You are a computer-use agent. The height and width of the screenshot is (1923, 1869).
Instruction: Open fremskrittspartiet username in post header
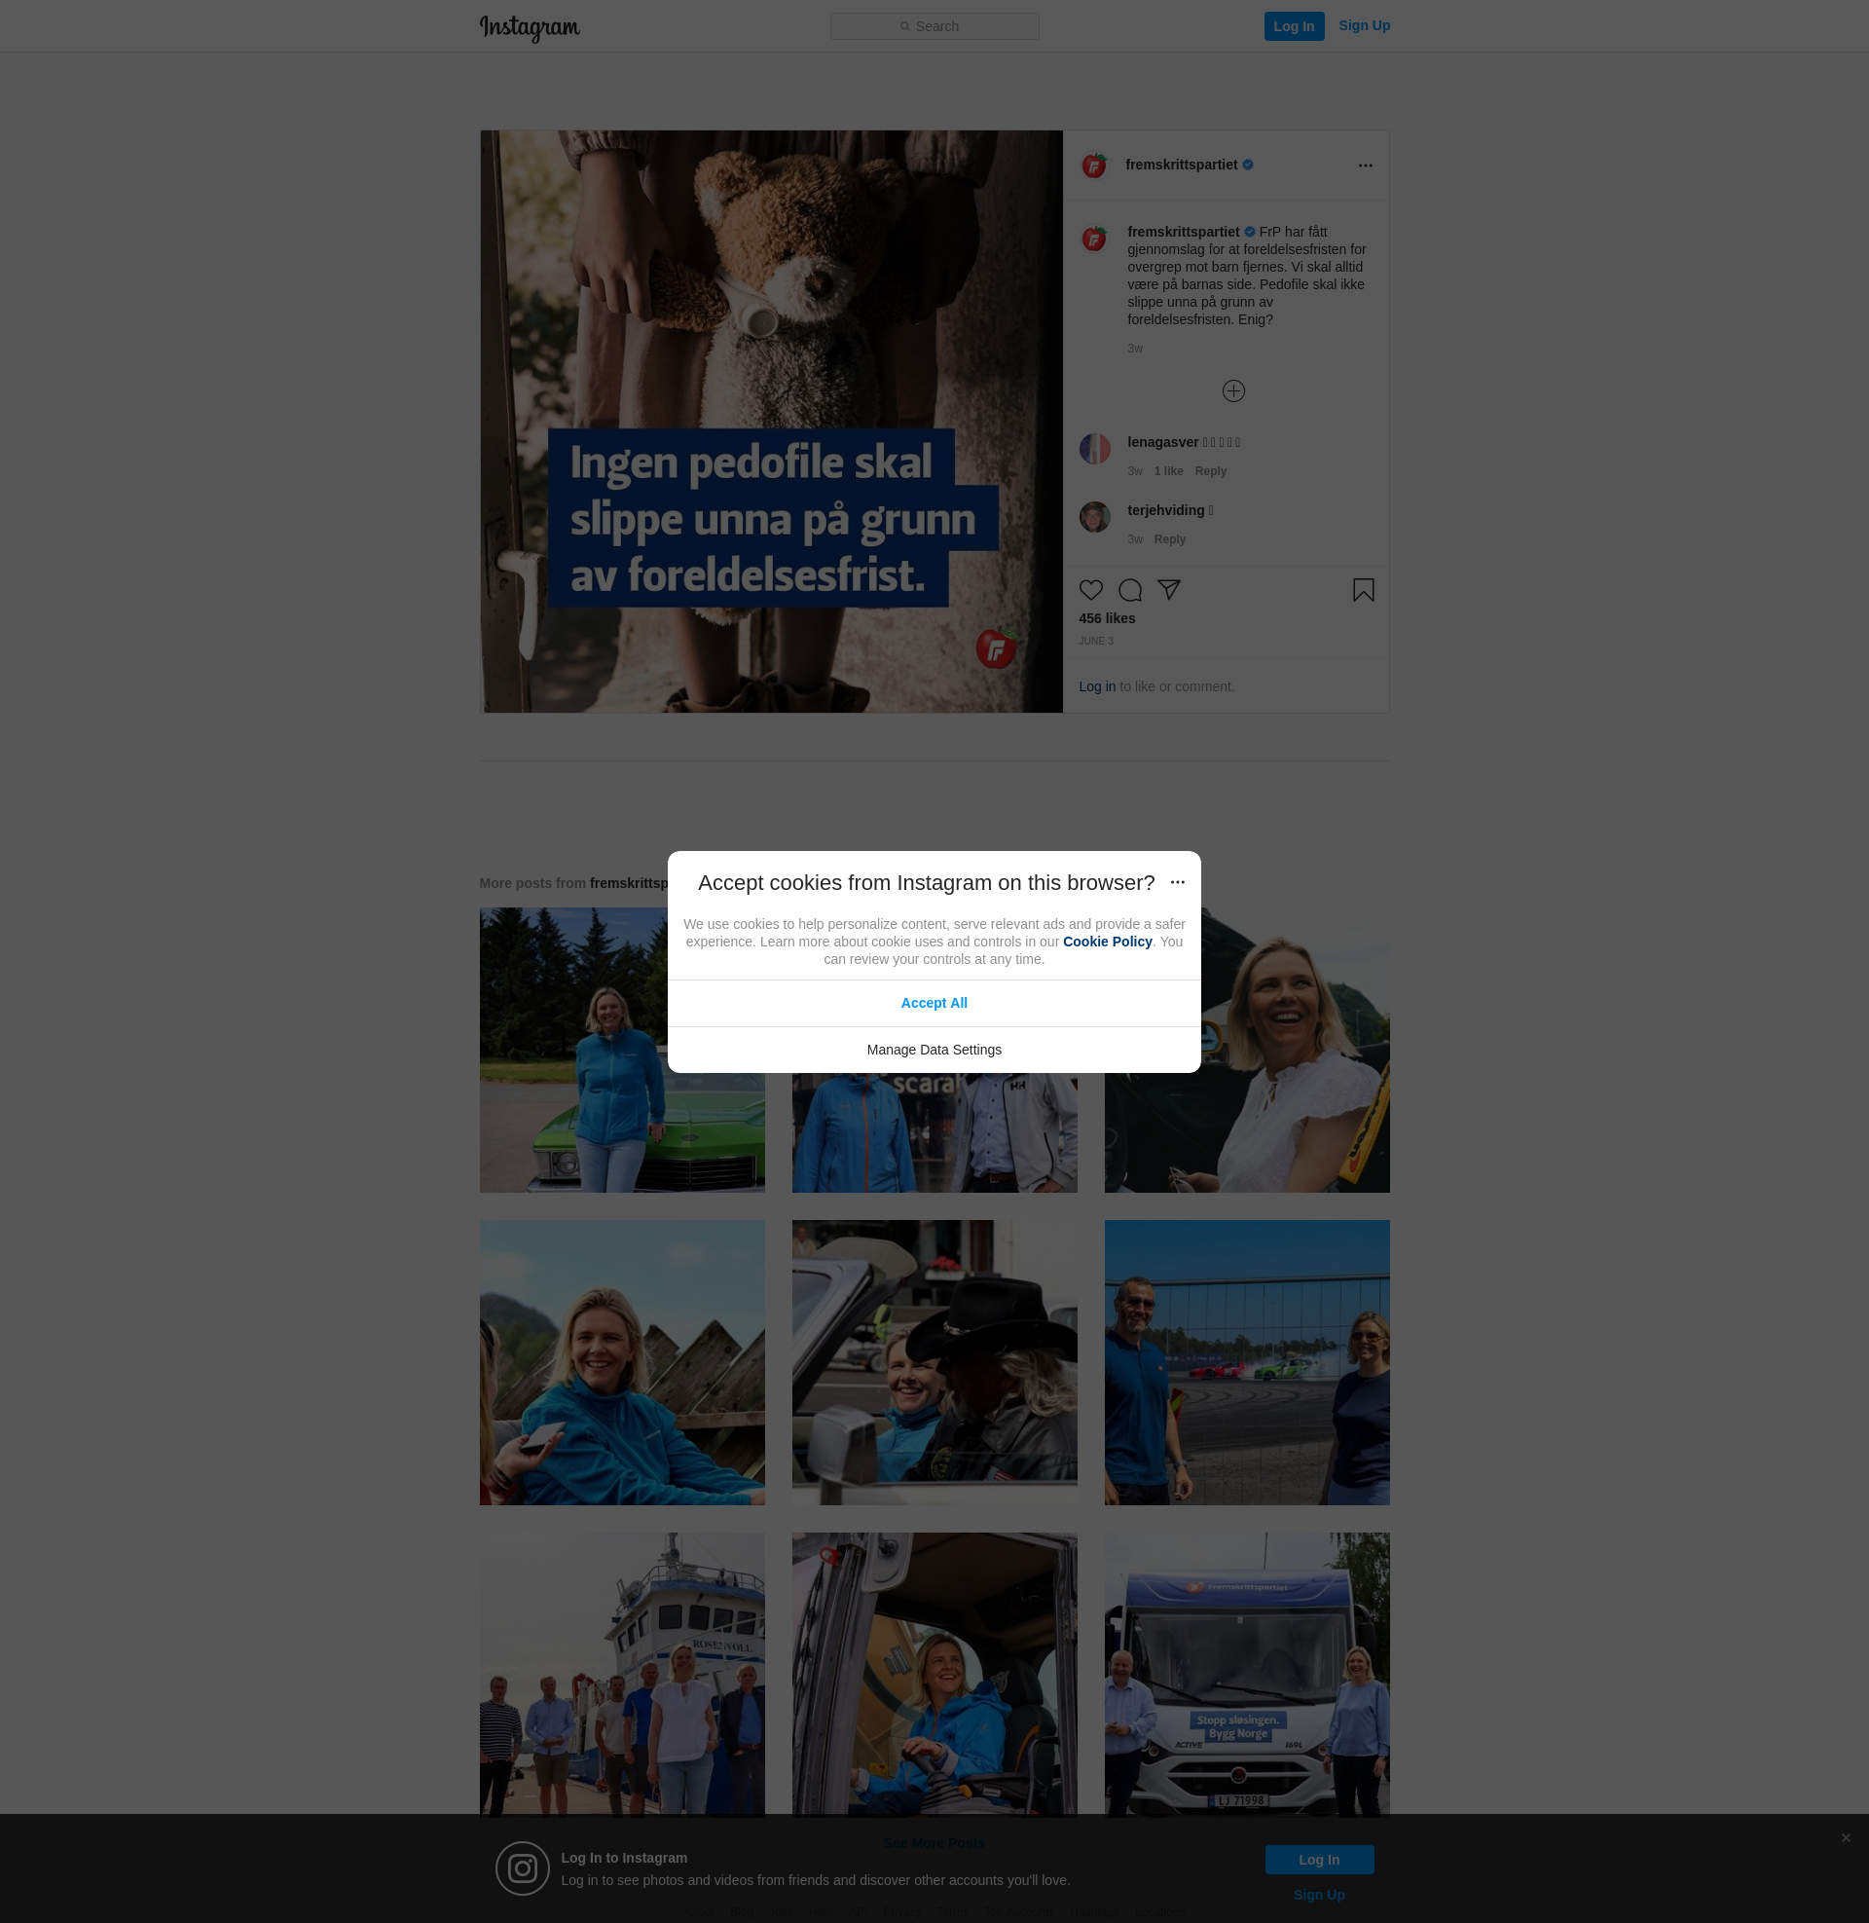[x=1181, y=165]
